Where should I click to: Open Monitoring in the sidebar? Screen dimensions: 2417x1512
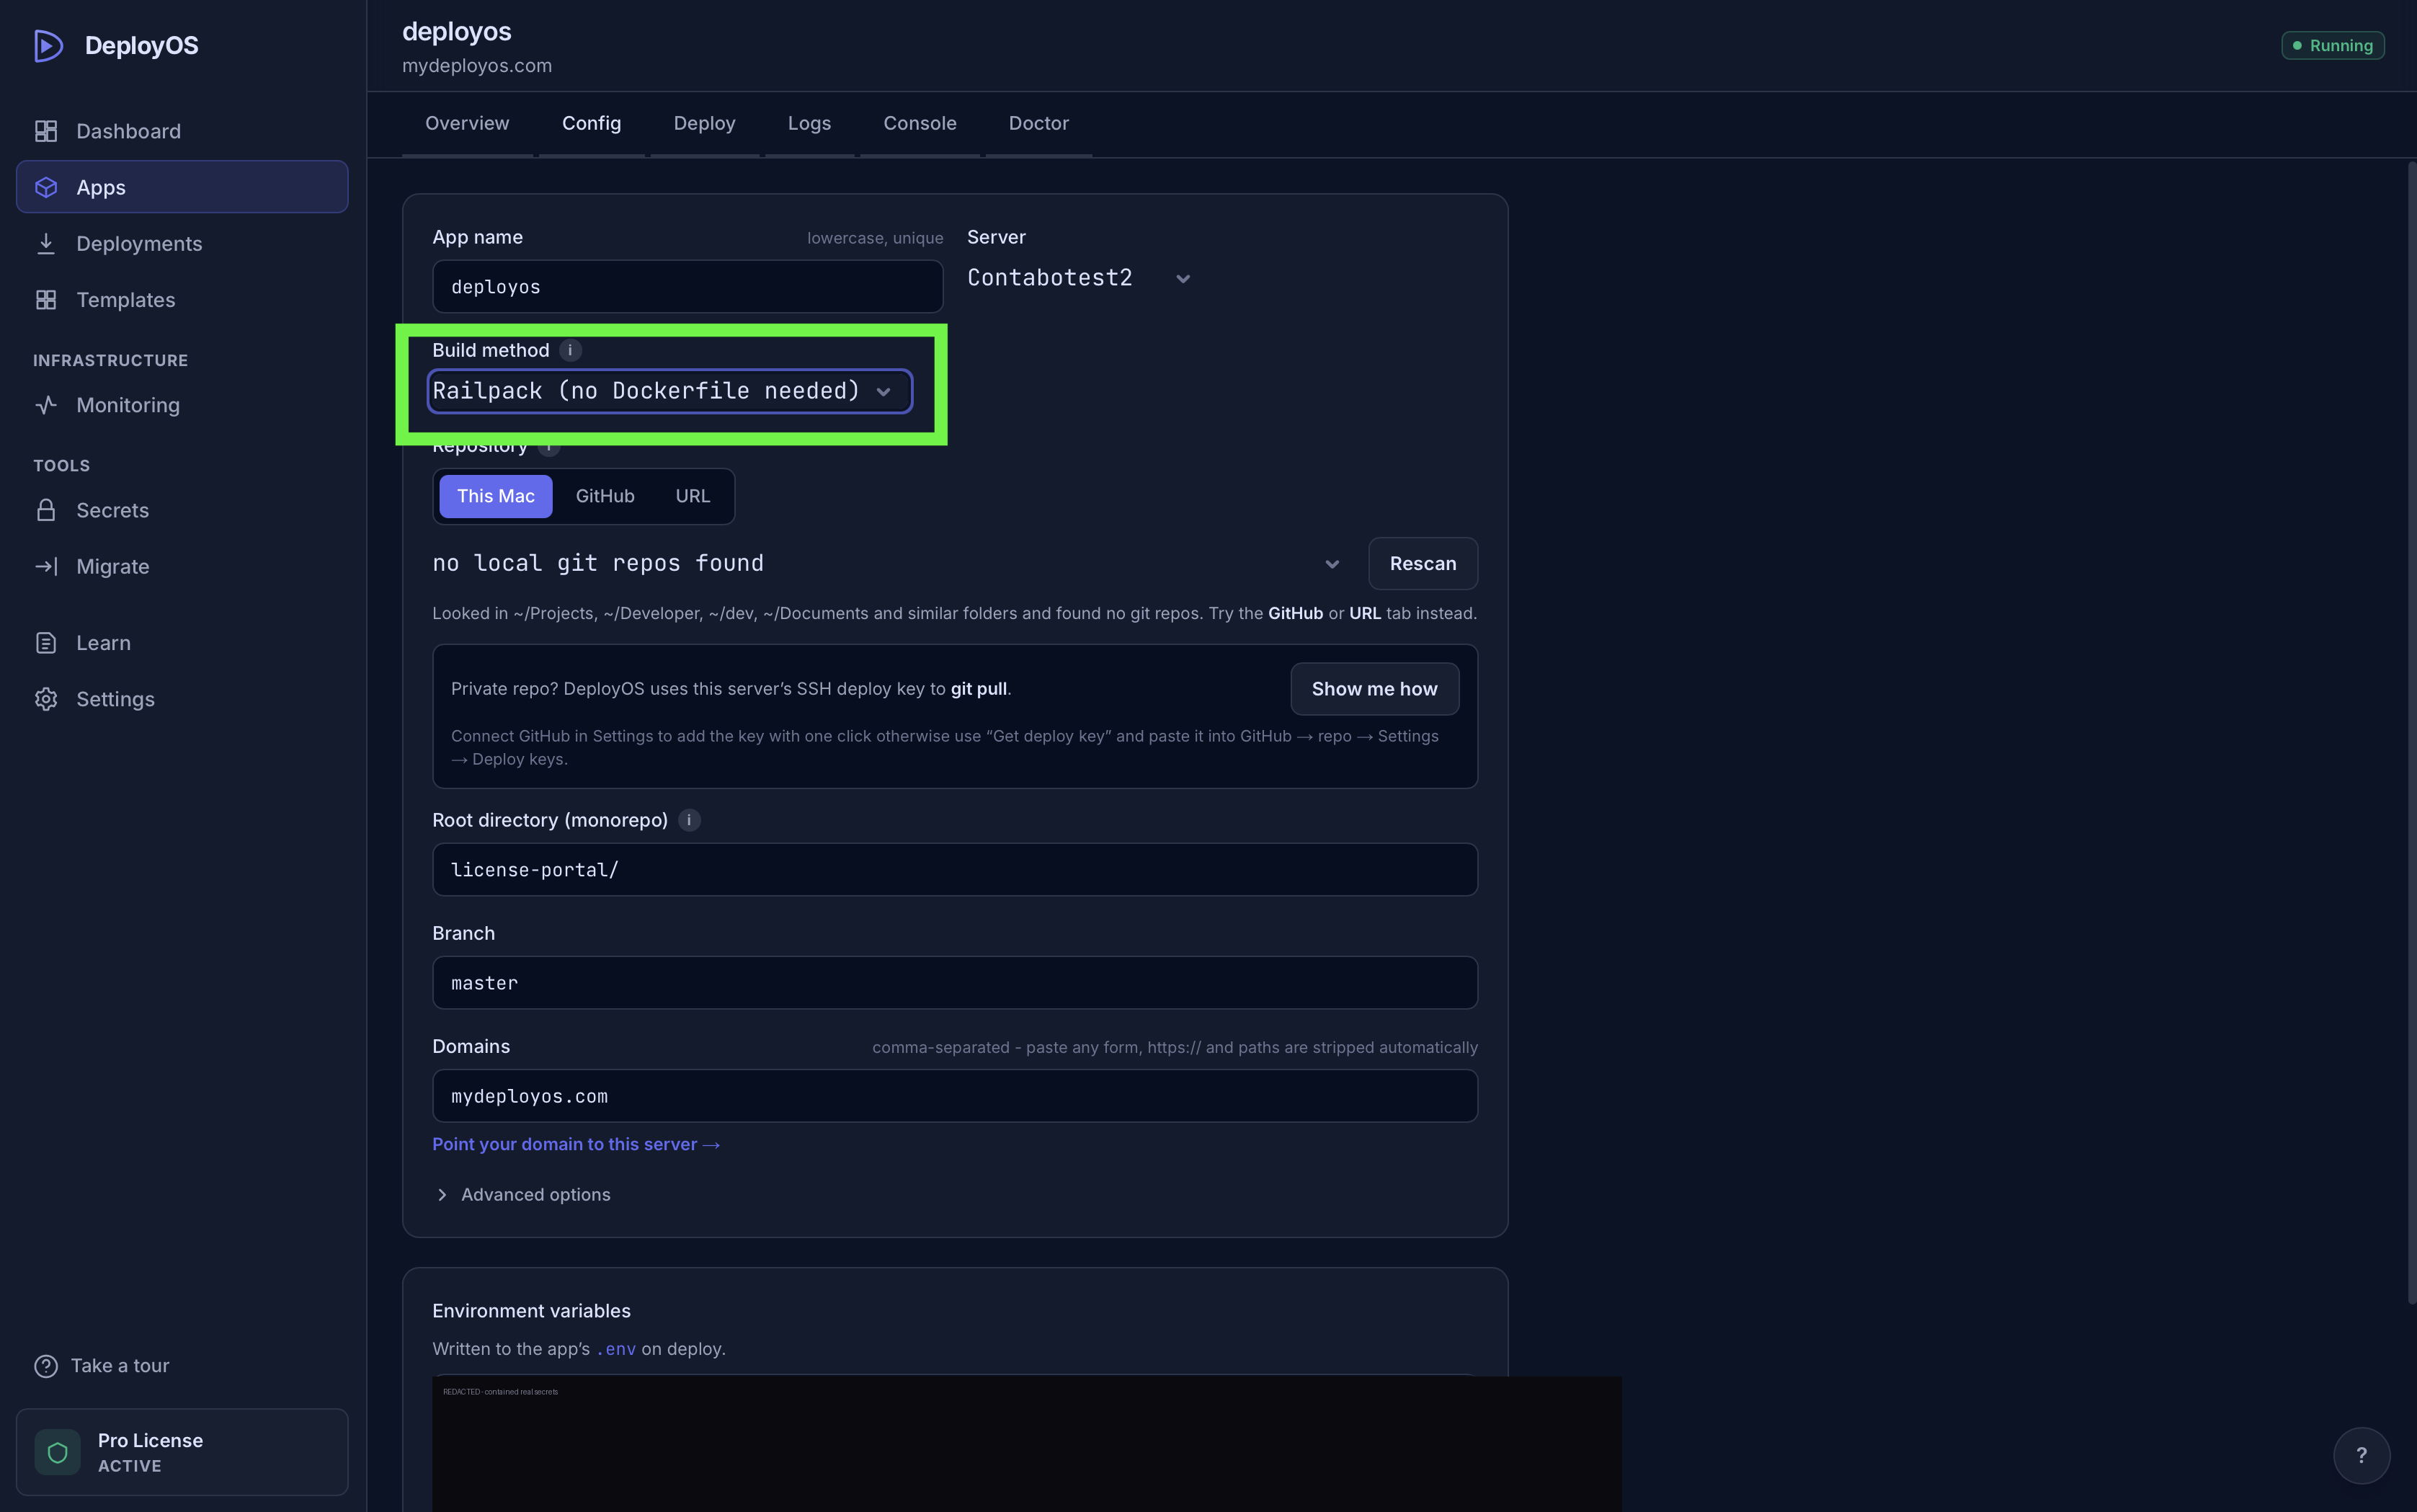pos(182,405)
